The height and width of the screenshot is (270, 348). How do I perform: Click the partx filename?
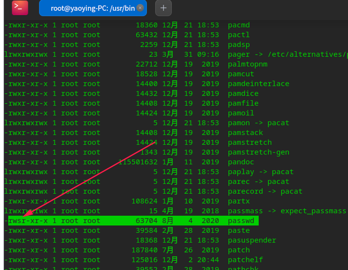[x=239, y=201]
